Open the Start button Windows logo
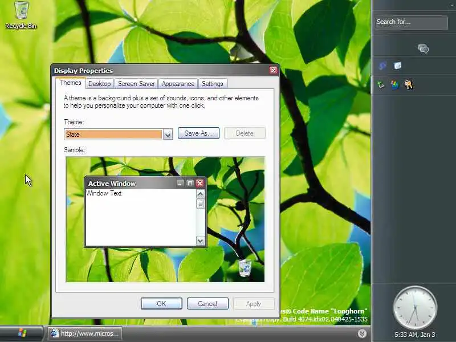456x342 pixels. pyautogui.click(x=22, y=333)
